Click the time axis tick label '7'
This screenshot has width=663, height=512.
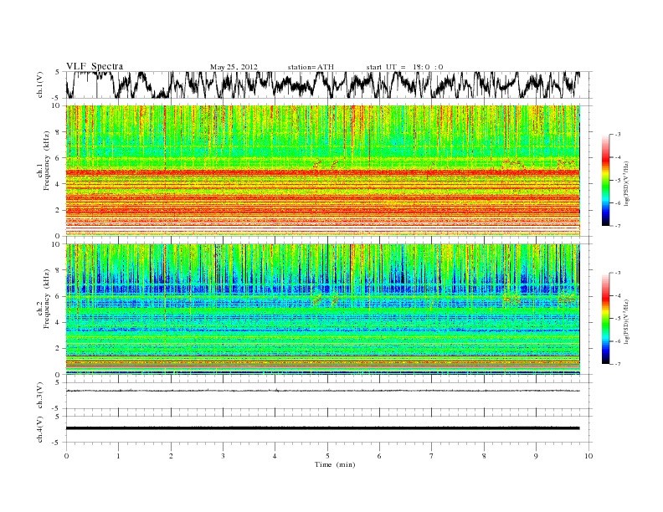pos(432,456)
